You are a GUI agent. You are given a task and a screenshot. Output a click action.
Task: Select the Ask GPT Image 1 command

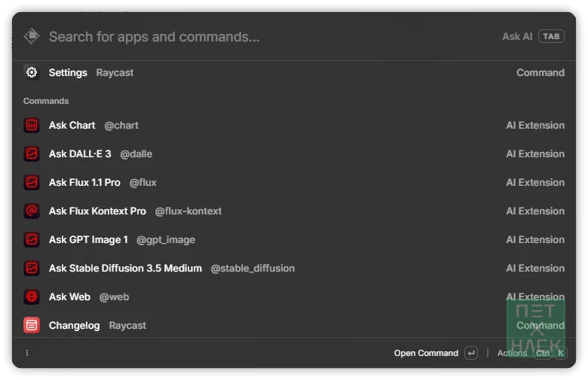(294, 239)
